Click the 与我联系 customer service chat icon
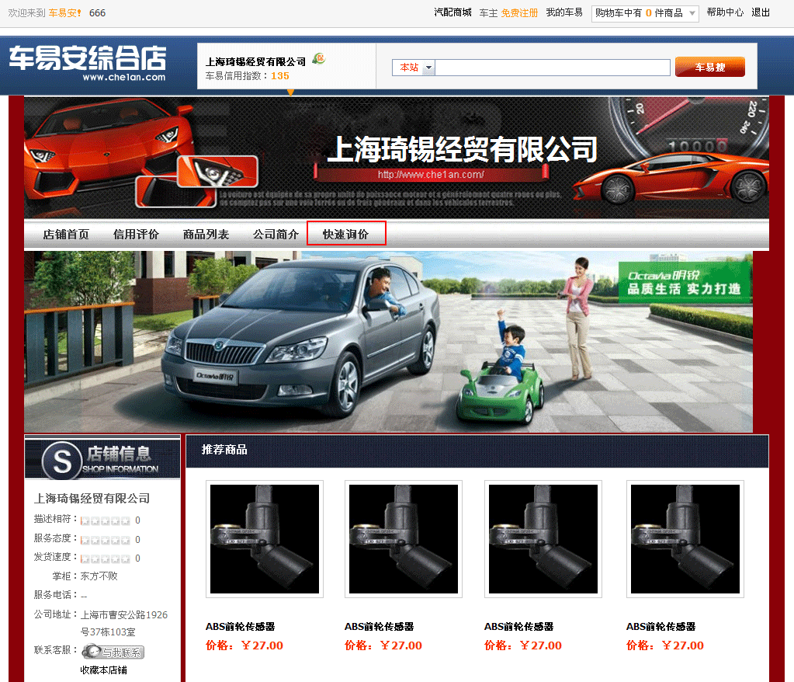 [x=113, y=652]
